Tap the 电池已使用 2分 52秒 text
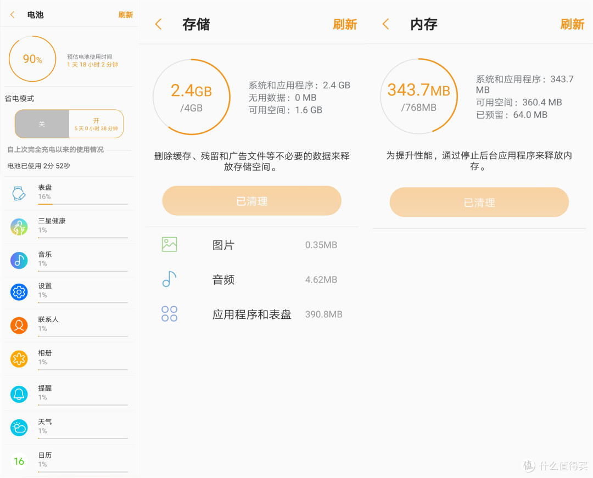The width and height of the screenshot is (593, 478). point(38,166)
